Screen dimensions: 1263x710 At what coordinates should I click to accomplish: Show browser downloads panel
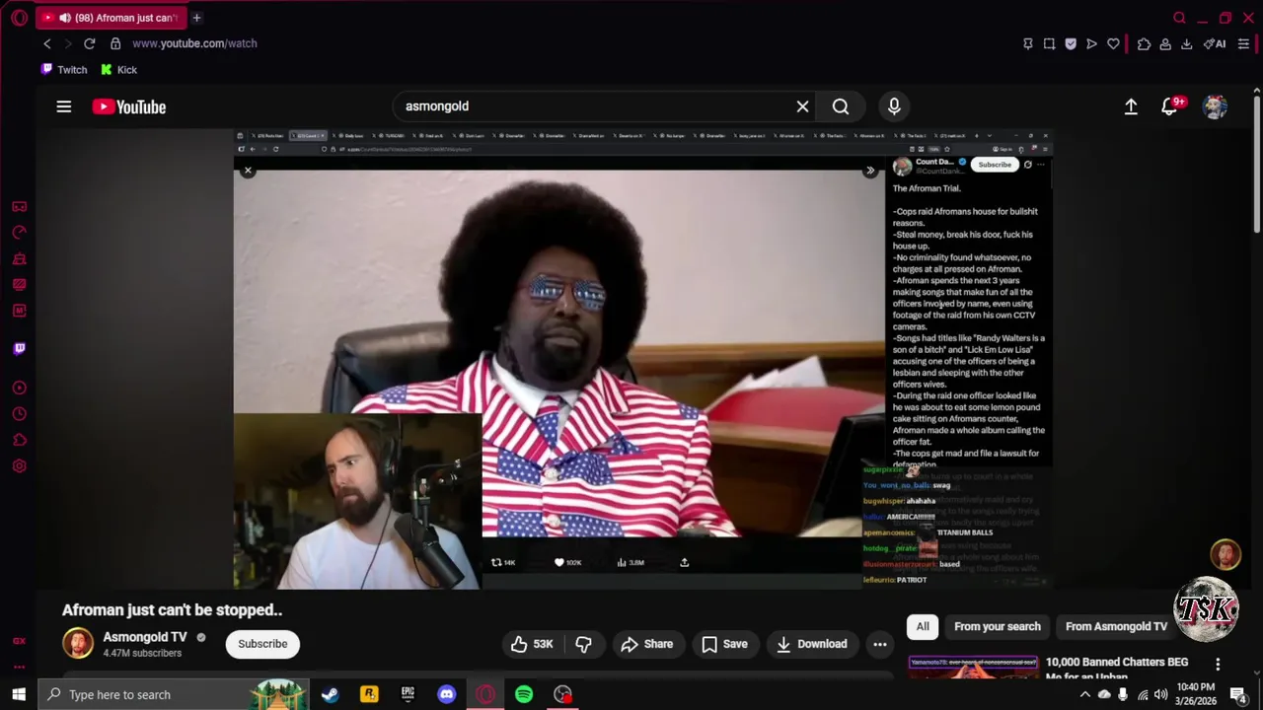1187,43
